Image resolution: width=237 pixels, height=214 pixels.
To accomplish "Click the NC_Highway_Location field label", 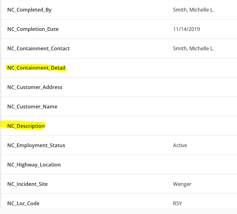I will [x=34, y=165].
